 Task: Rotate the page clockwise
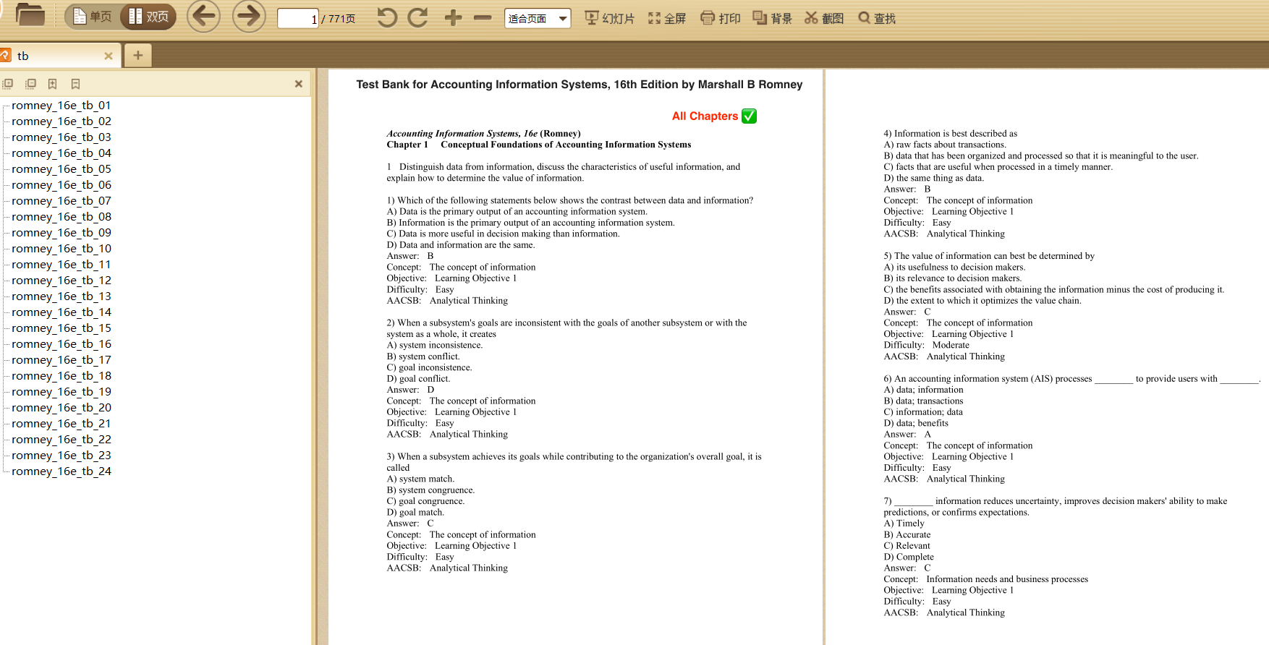coord(417,17)
